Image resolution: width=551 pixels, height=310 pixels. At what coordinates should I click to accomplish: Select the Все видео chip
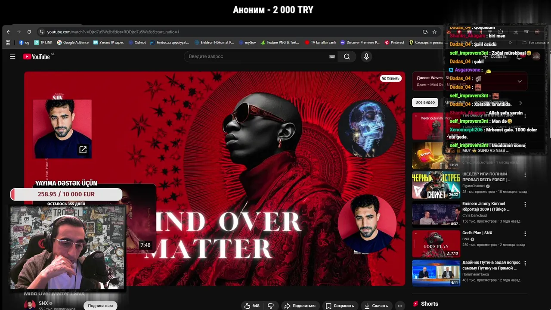point(425,102)
